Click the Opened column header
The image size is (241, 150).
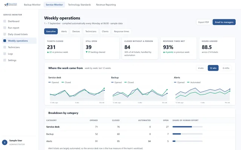[94, 120]
